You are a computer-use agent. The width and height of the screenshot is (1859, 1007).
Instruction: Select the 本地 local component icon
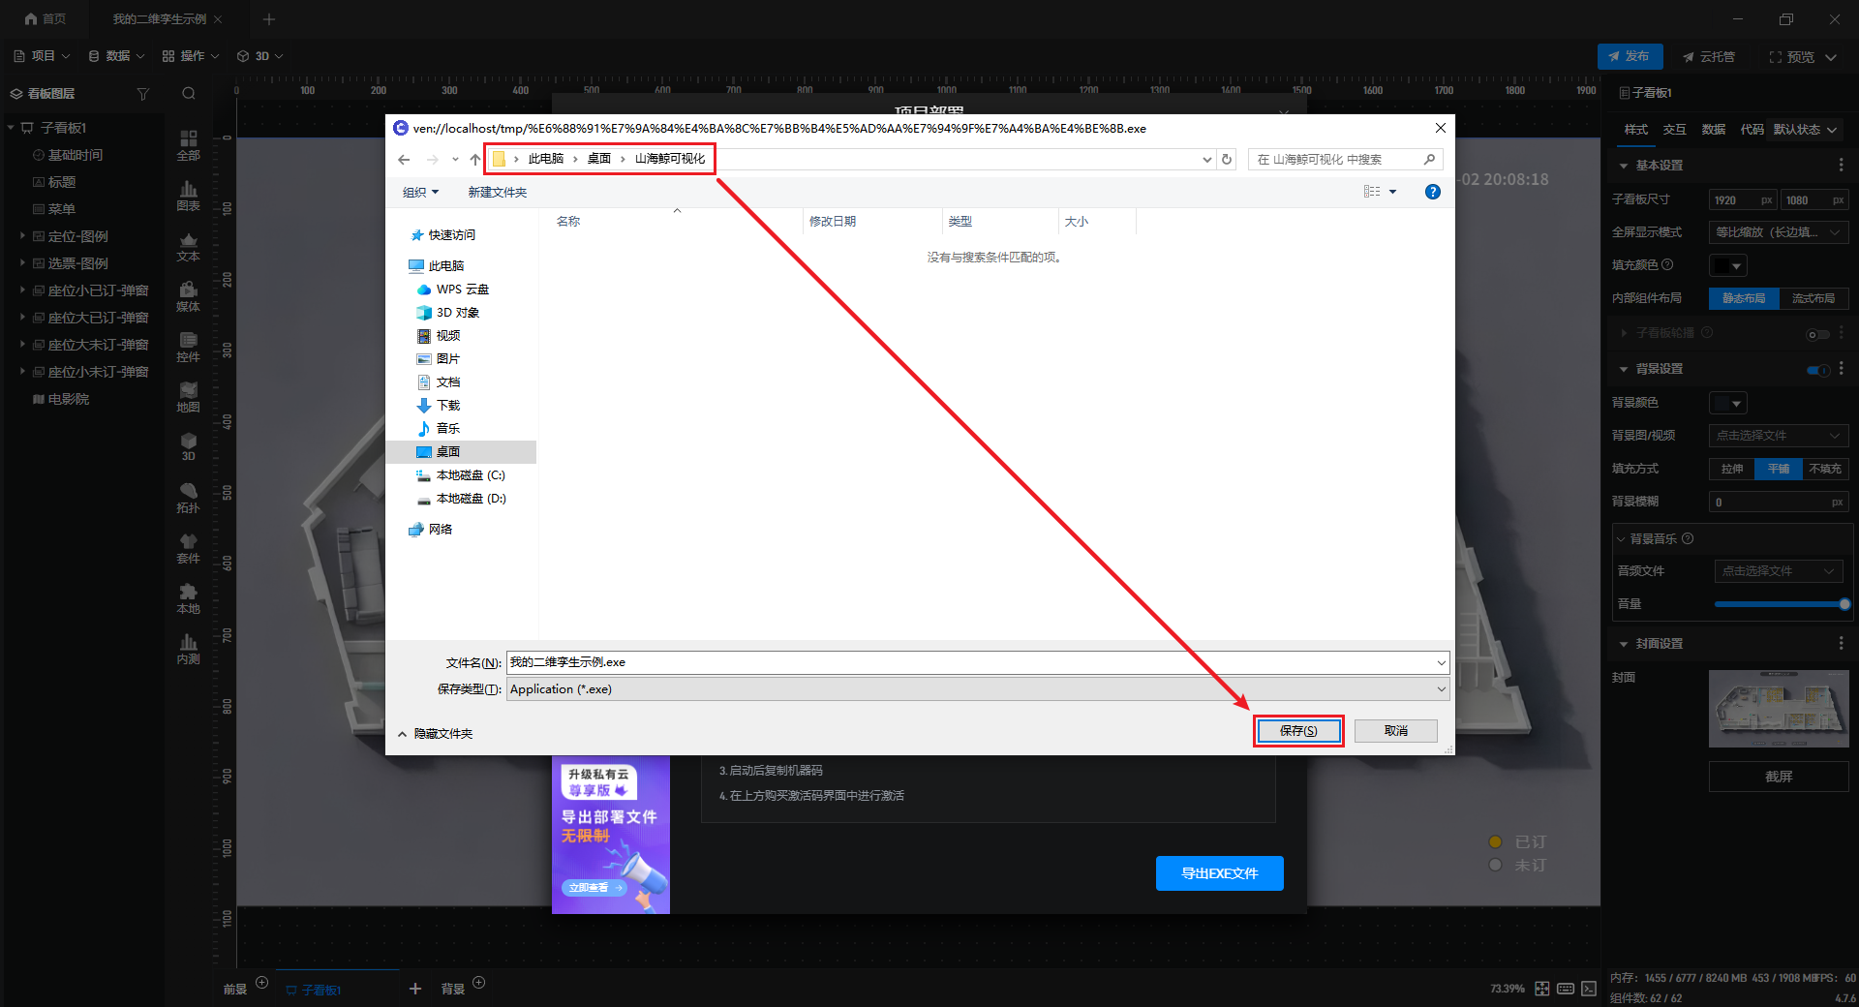[188, 598]
